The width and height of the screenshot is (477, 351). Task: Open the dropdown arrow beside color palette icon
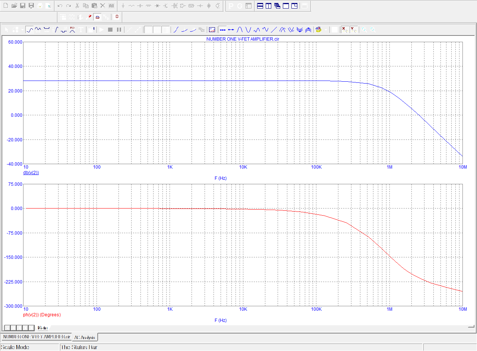[x=326, y=29]
